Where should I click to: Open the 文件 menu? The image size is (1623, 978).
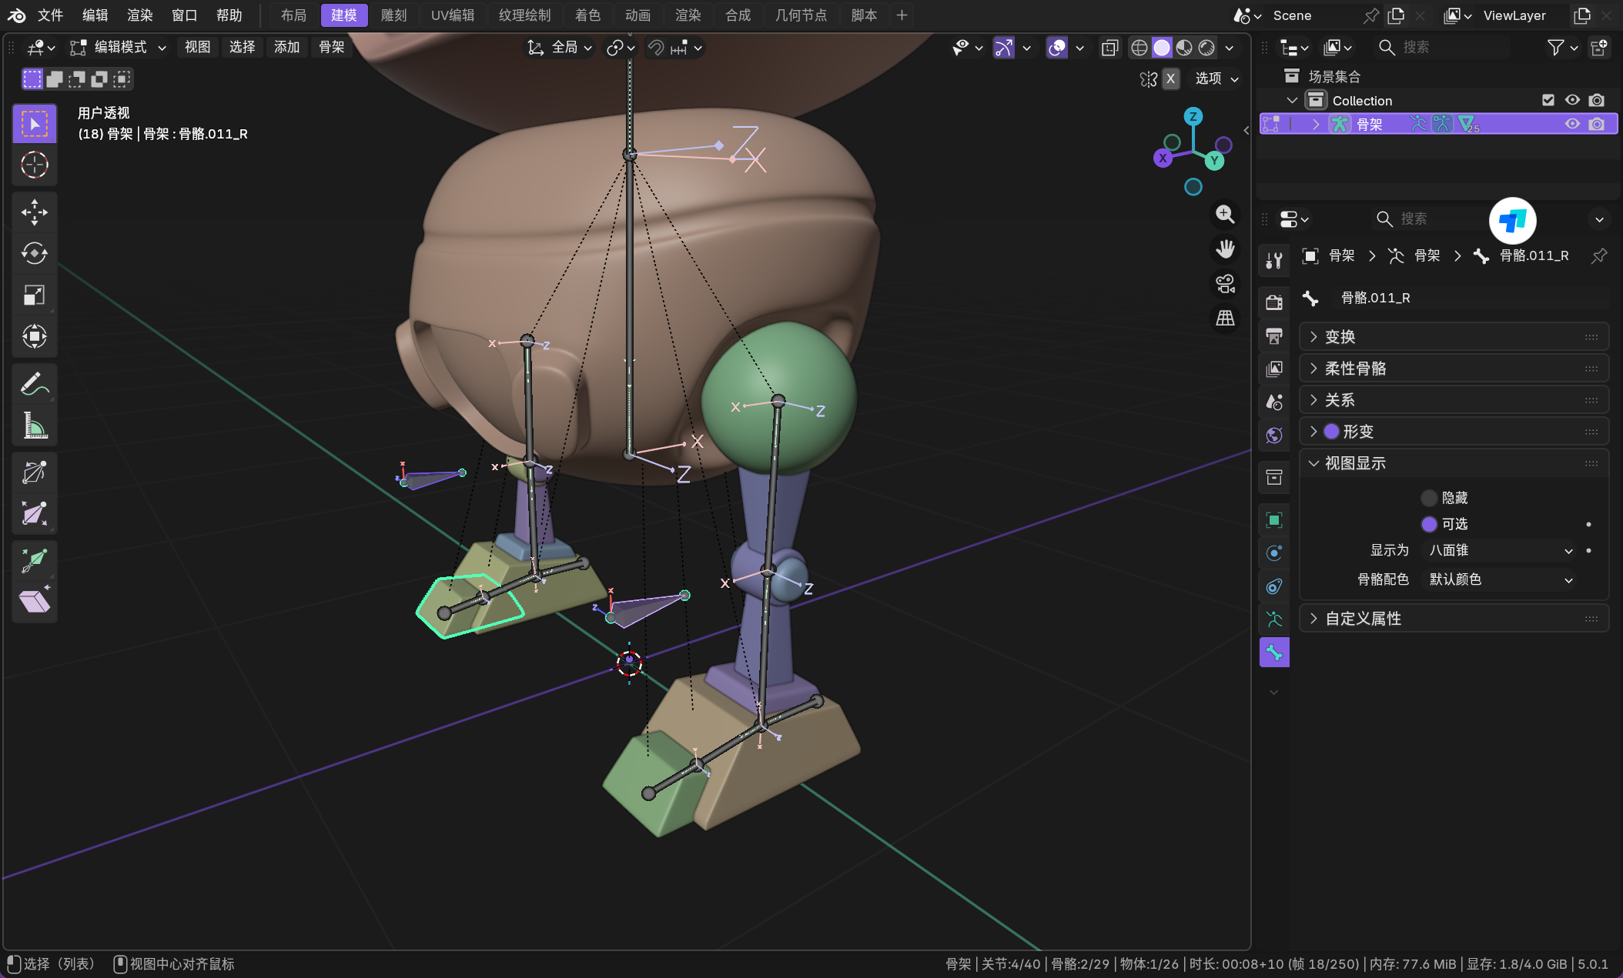(50, 15)
